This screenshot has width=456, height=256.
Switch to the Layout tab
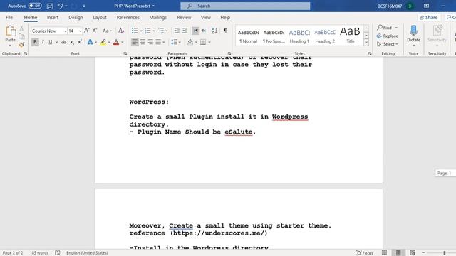pyautogui.click(x=100, y=17)
